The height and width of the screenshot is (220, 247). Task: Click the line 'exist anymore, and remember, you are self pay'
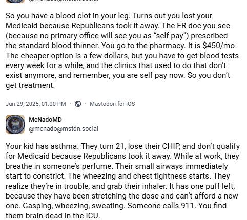coord(118,75)
